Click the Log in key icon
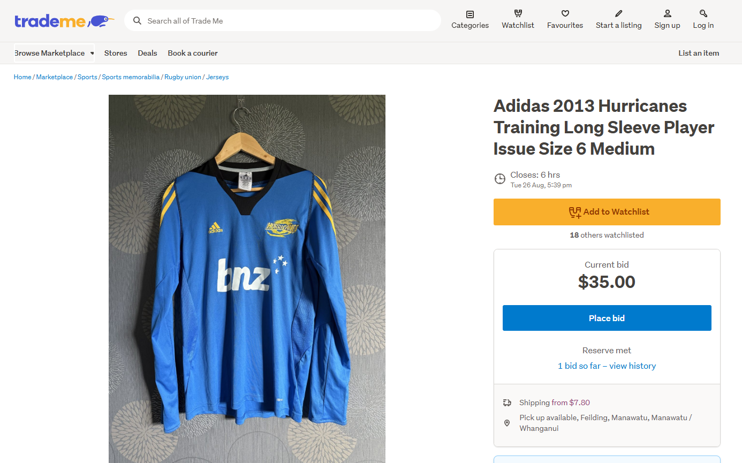This screenshot has width=742, height=463. [703, 14]
